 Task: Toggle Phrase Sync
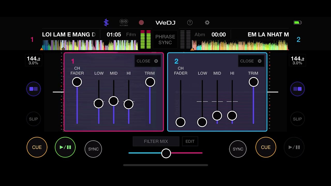tap(165, 40)
